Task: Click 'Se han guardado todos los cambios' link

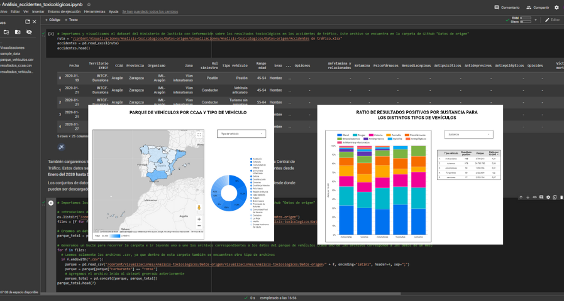Action: (x=150, y=12)
